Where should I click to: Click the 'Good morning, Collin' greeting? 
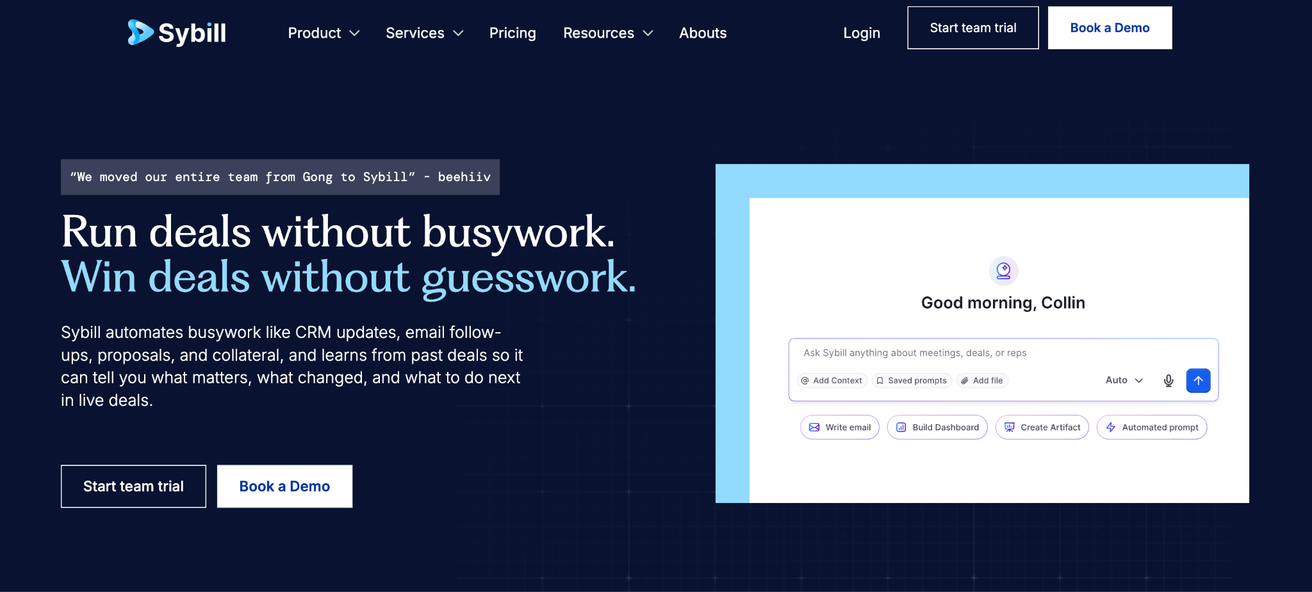coord(1003,303)
